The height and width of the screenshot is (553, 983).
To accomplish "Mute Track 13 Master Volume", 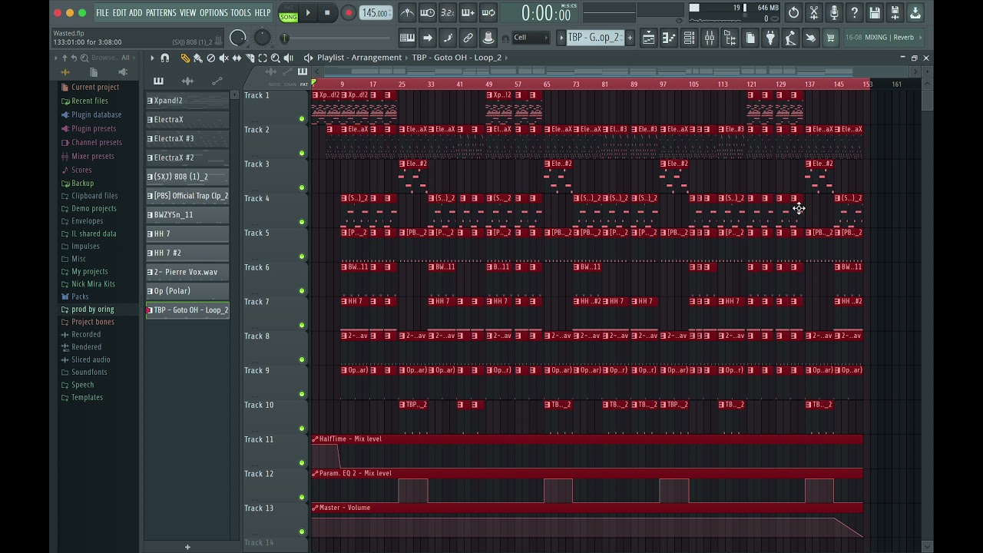I will [x=302, y=531].
